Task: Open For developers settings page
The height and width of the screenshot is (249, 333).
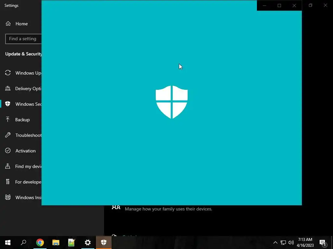Action: click(21, 182)
